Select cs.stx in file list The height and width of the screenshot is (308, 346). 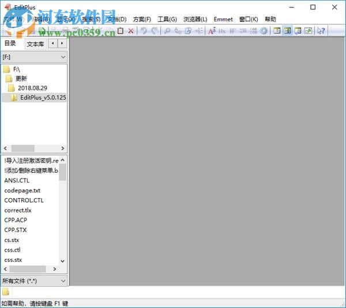[x=12, y=240]
